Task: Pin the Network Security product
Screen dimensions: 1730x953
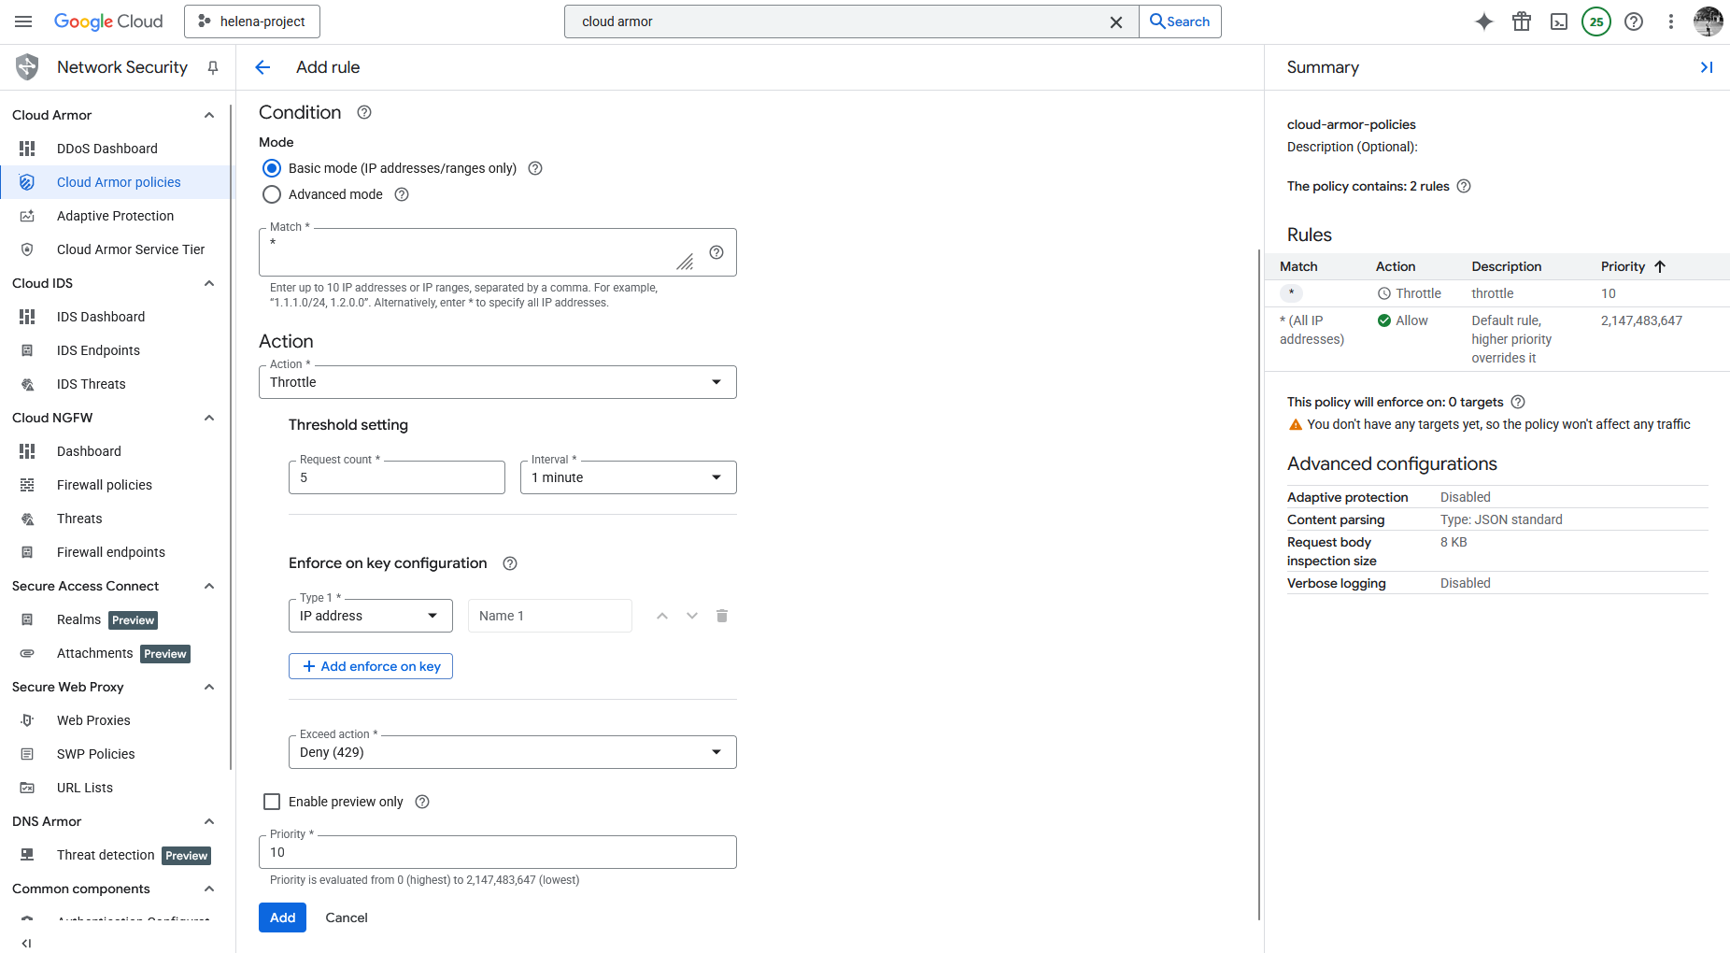Action: pyautogui.click(x=213, y=67)
